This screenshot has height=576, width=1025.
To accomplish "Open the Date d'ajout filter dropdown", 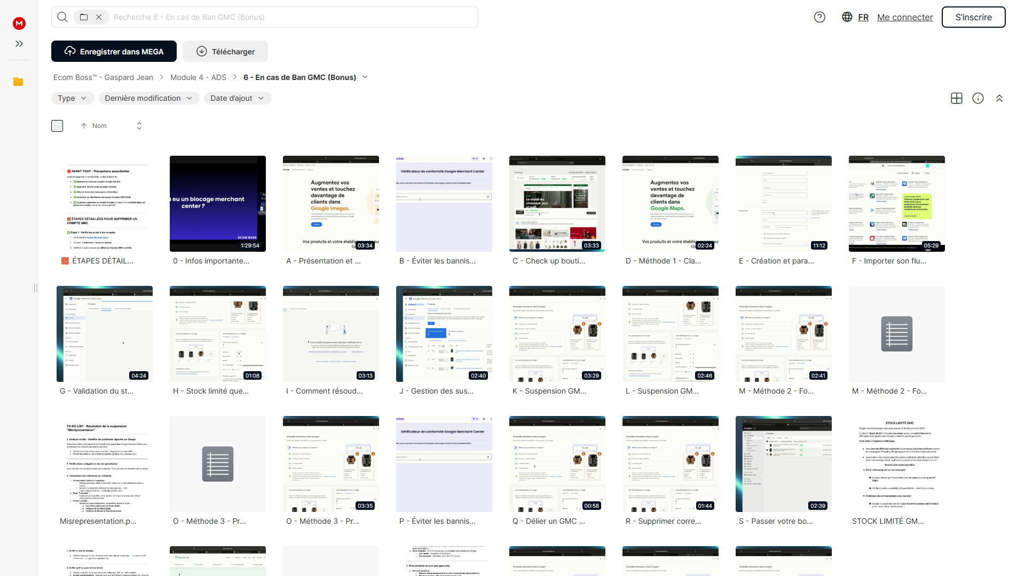I will 238,98.
